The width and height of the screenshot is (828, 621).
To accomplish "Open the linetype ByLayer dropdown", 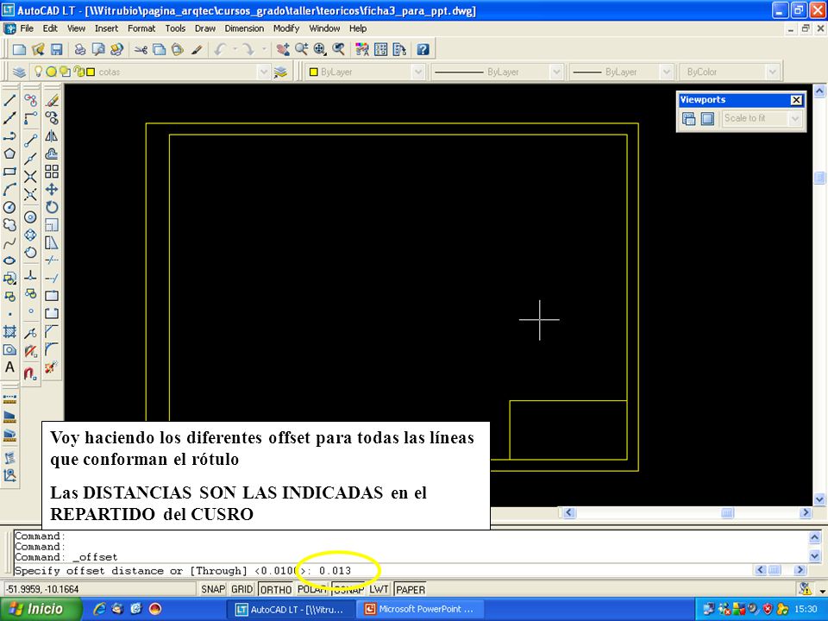I will point(556,72).
